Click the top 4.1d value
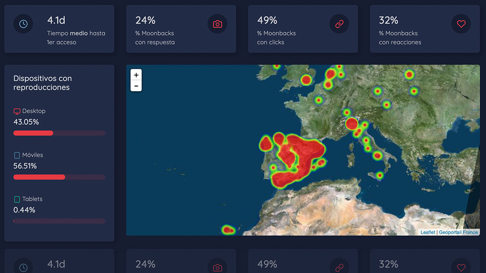Image resolution: width=486 pixels, height=273 pixels. click(56, 20)
